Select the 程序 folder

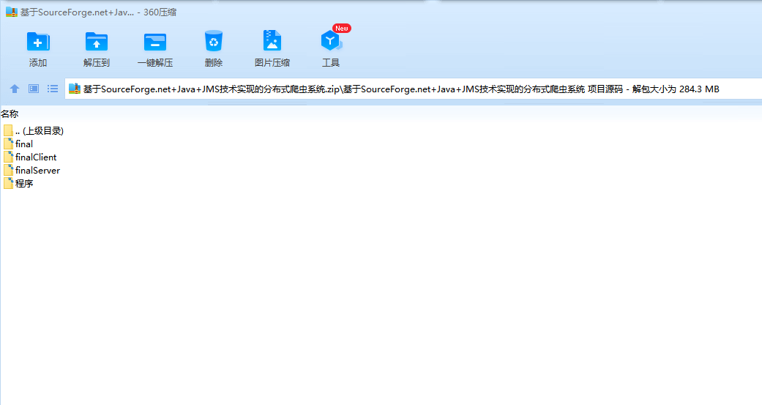tap(18, 183)
